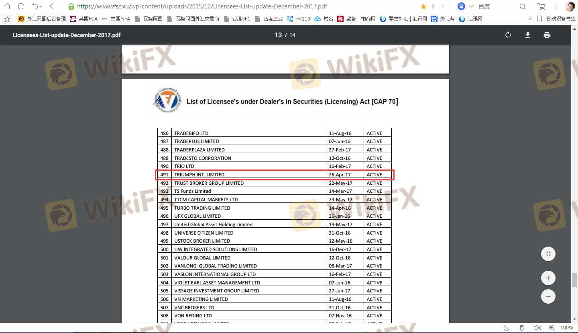
Task: Open the 移动设备书签 folder
Action: (556, 19)
